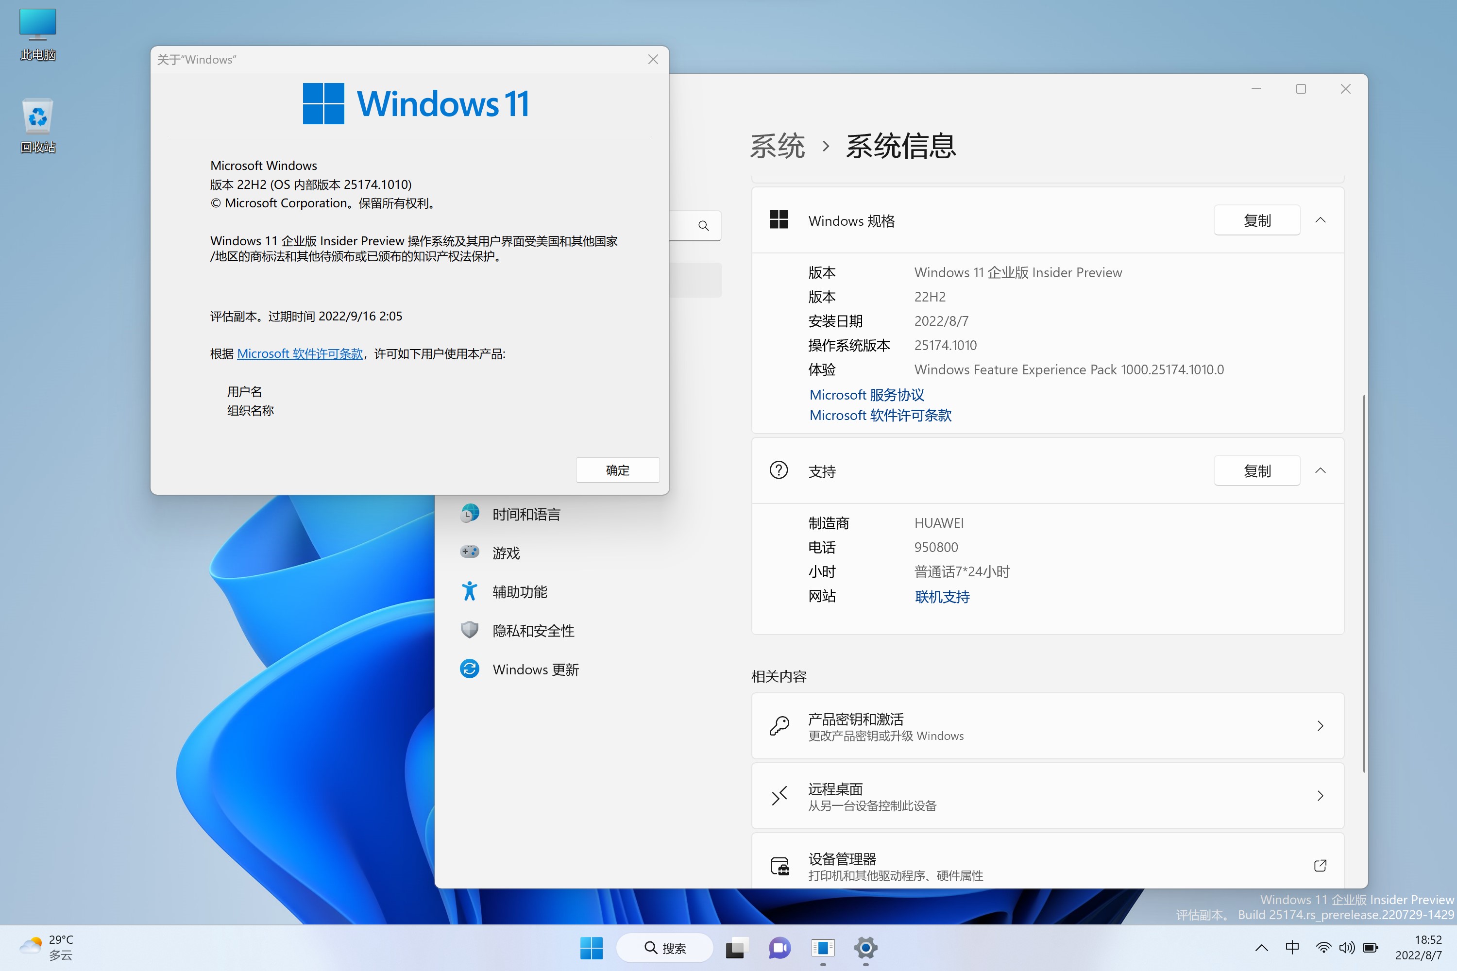Go back to 系统 breadcrumb
The image size is (1457, 971).
778,146
